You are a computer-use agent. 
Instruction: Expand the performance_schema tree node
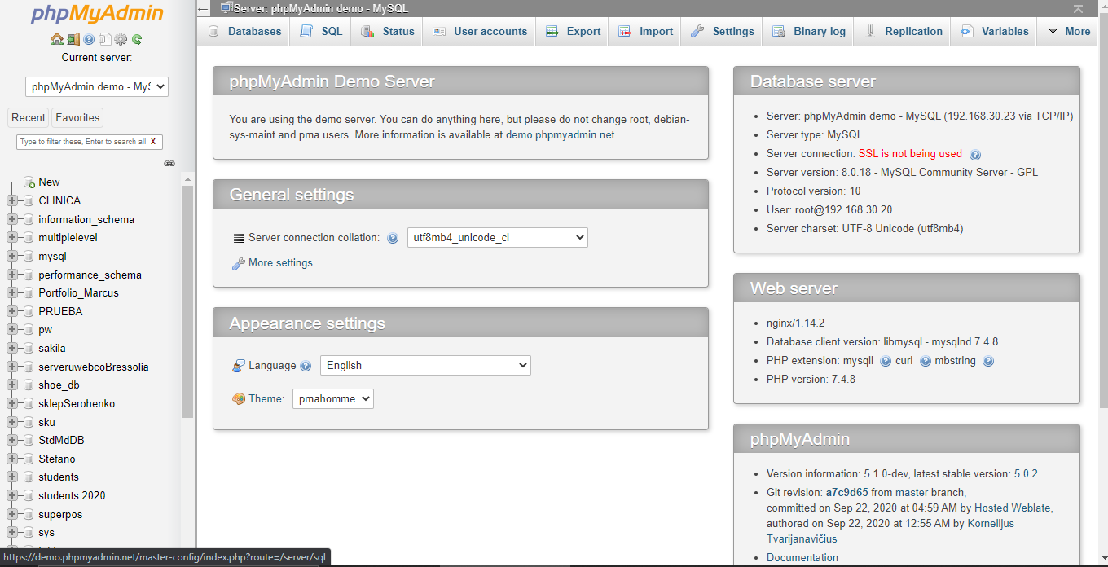pos(12,275)
